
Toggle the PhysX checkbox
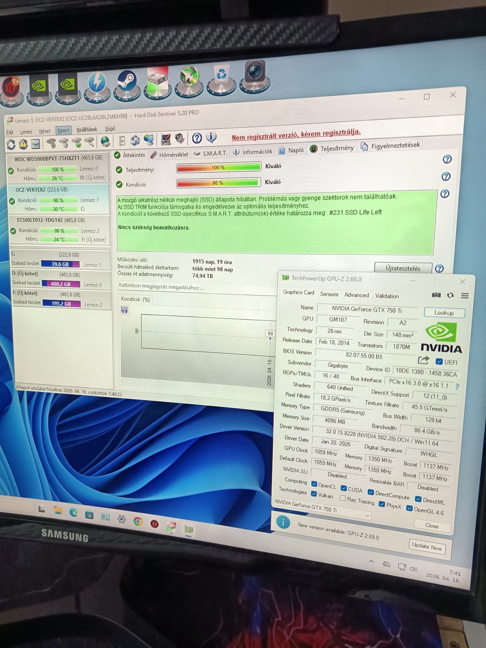pyautogui.click(x=382, y=504)
